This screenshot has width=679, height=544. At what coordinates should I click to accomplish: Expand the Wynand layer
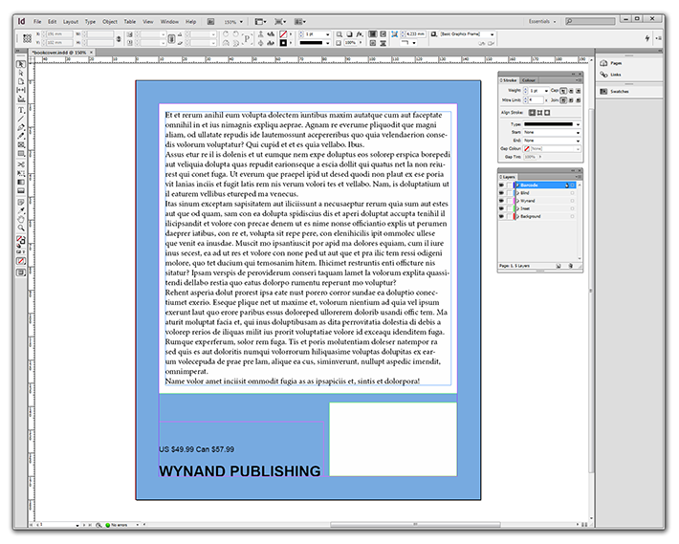click(x=518, y=201)
